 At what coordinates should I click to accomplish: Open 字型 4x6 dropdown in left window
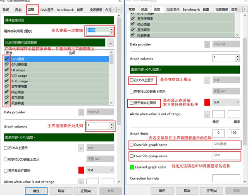coord(100,159)
